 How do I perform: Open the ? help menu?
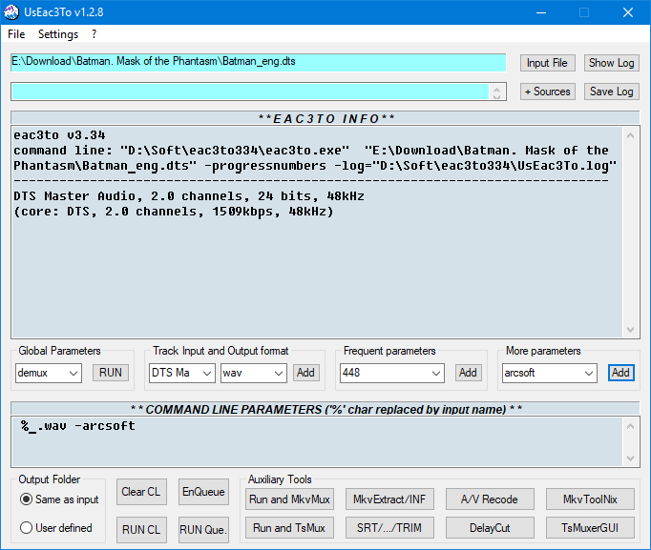[94, 34]
